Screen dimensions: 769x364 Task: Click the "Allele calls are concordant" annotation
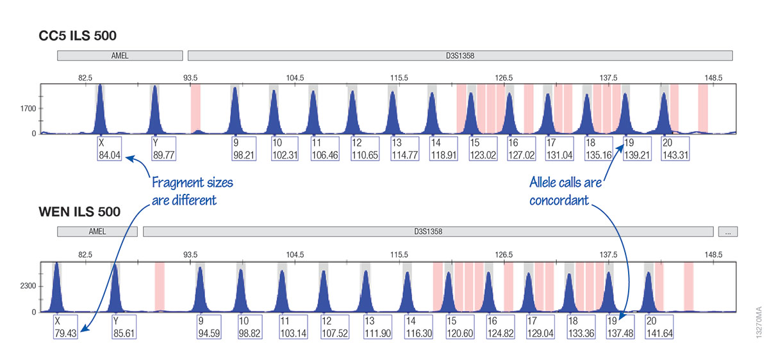(565, 191)
